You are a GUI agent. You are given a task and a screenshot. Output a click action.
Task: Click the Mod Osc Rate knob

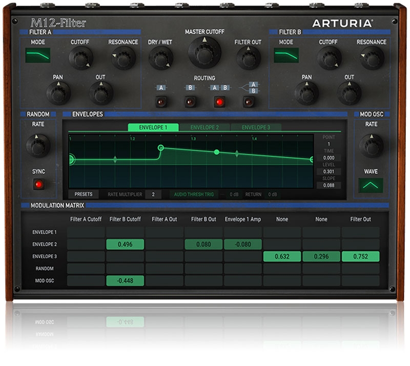click(x=371, y=146)
